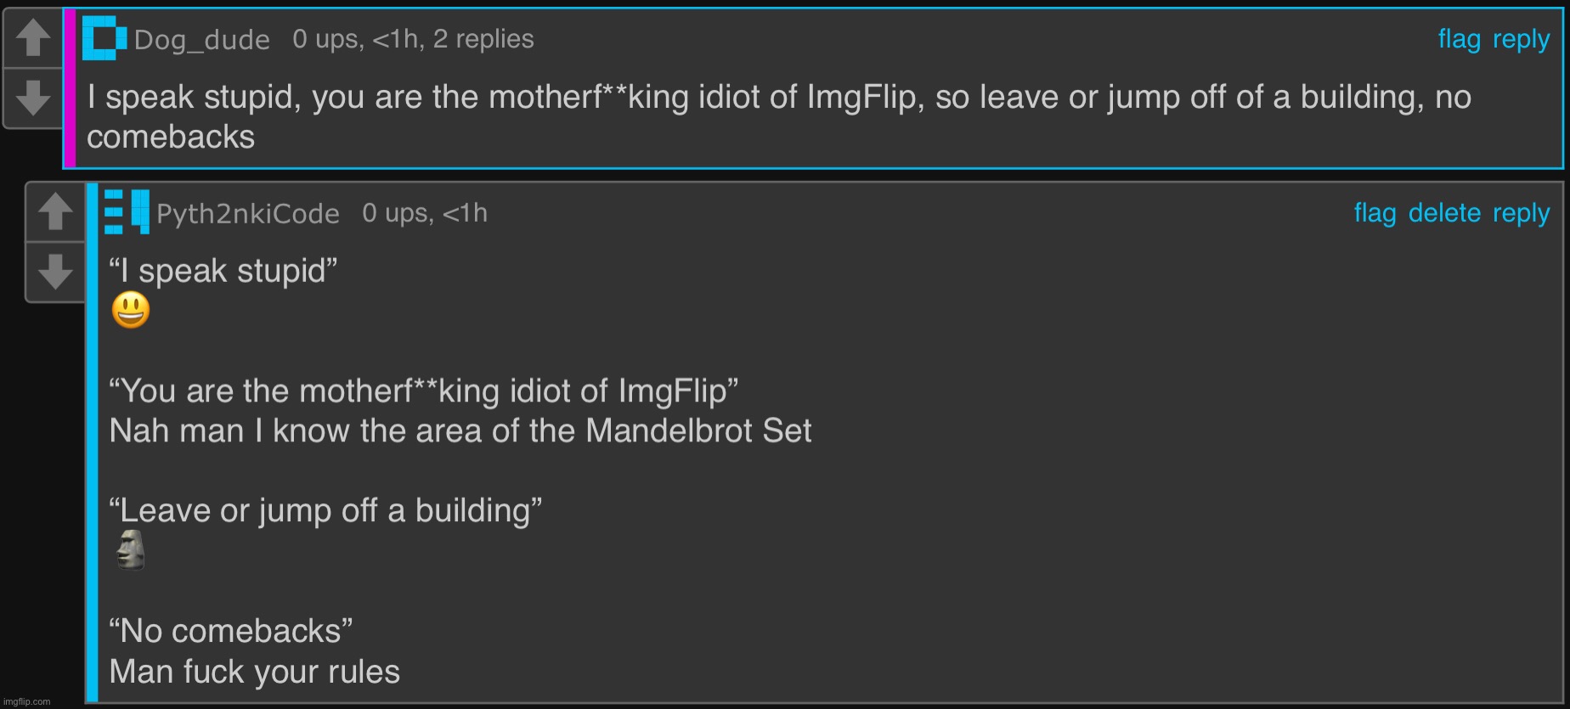Open Dog_dude's user profile
Viewport: 1570px width, 709px height.
[x=200, y=38]
